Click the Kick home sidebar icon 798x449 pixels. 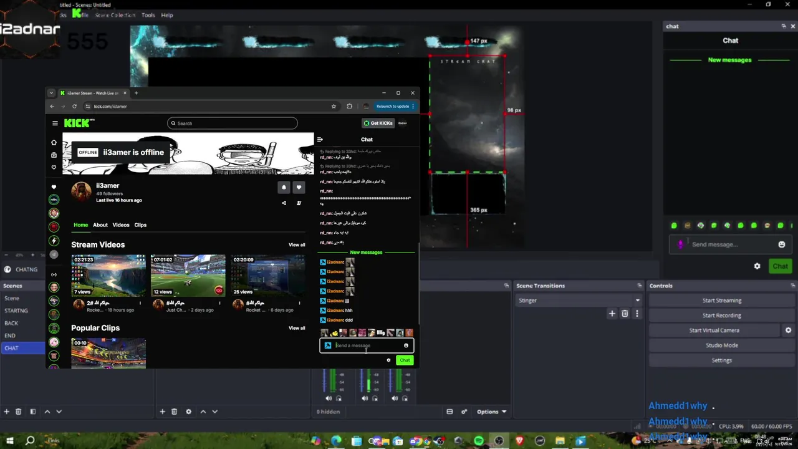pyautogui.click(x=54, y=142)
